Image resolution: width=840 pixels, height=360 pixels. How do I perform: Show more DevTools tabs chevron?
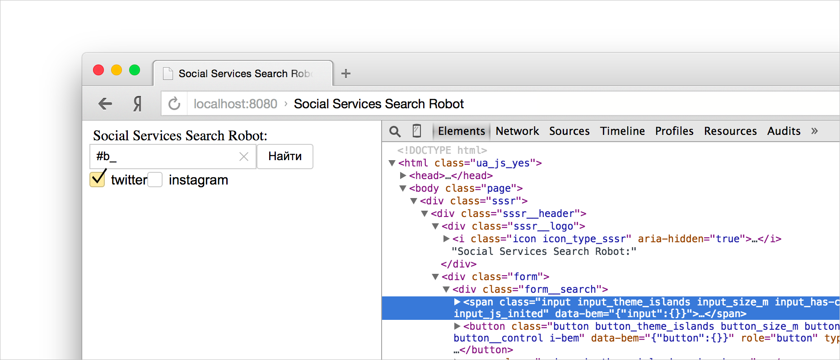pyautogui.click(x=814, y=131)
